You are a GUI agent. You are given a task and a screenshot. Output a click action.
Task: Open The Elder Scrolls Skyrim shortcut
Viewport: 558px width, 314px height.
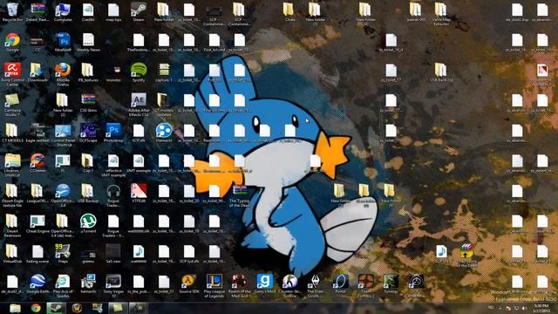(316, 285)
